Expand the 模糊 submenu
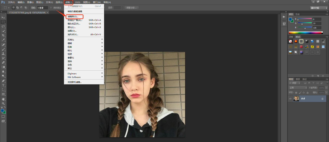 pos(84,43)
